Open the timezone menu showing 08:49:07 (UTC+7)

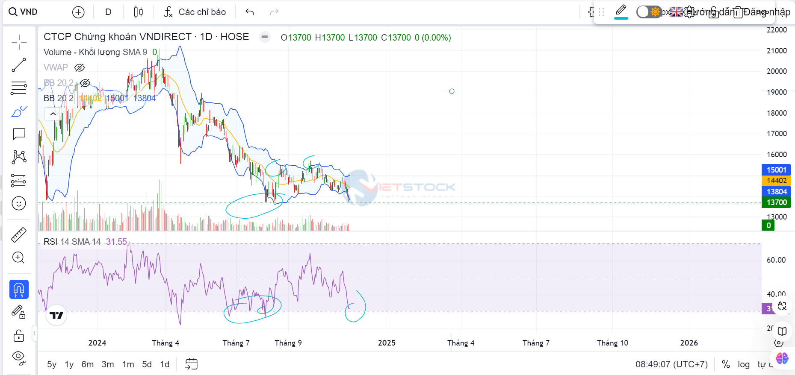pyautogui.click(x=671, y=364)
